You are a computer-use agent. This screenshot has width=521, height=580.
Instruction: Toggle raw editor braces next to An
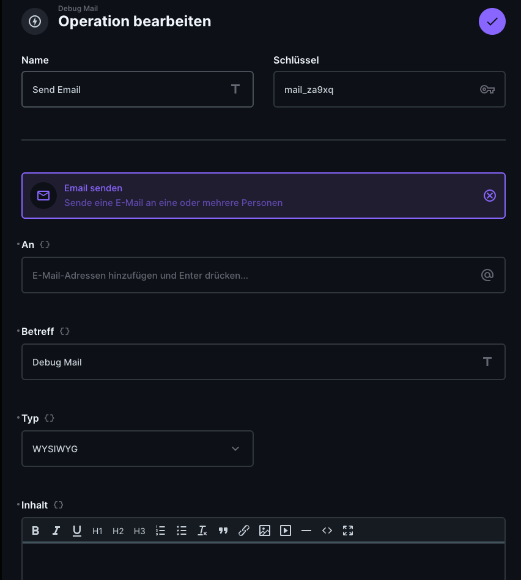pyautogui.click(x=45, y=244)
